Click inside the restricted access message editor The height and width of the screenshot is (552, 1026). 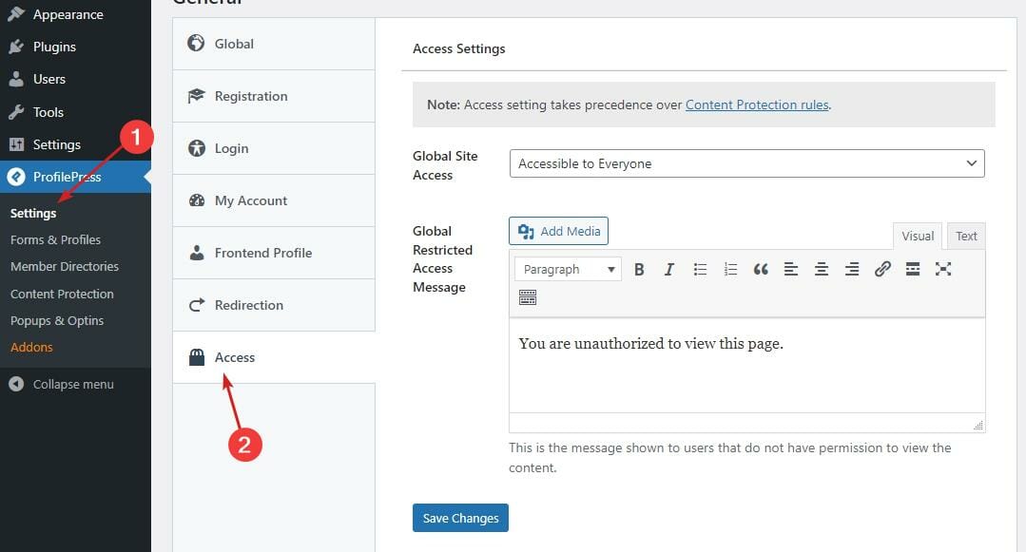coord(747,366)
